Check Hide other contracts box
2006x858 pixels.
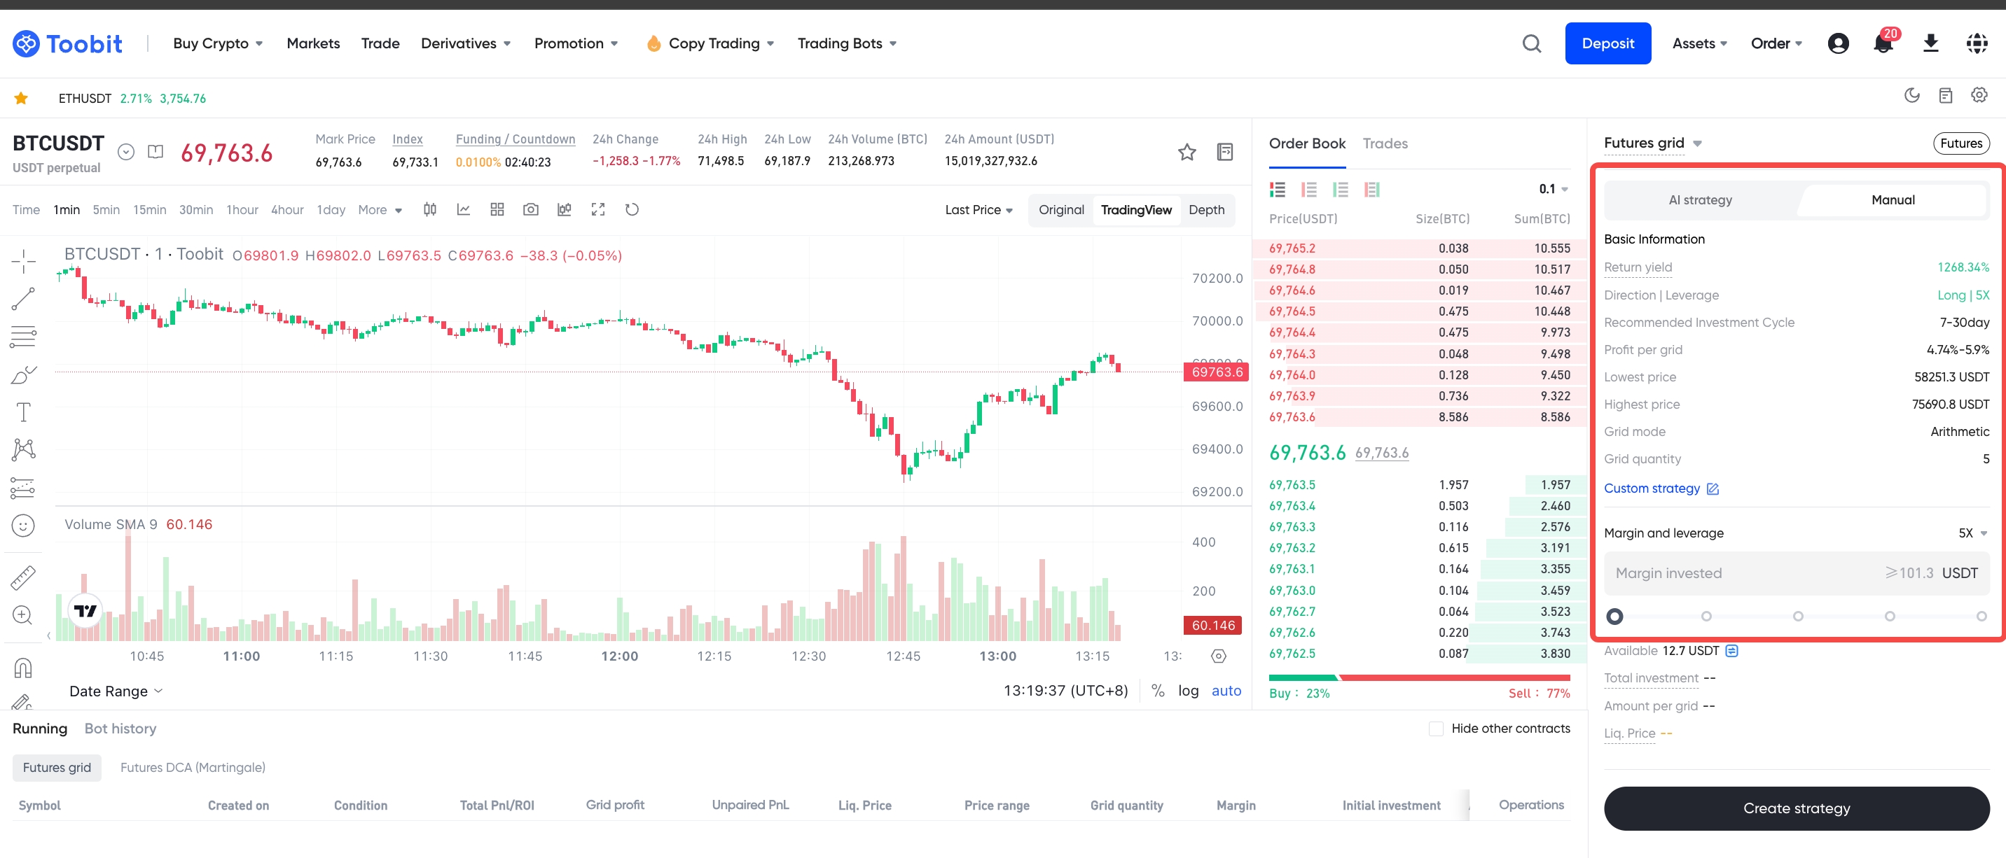(1436, 728)
